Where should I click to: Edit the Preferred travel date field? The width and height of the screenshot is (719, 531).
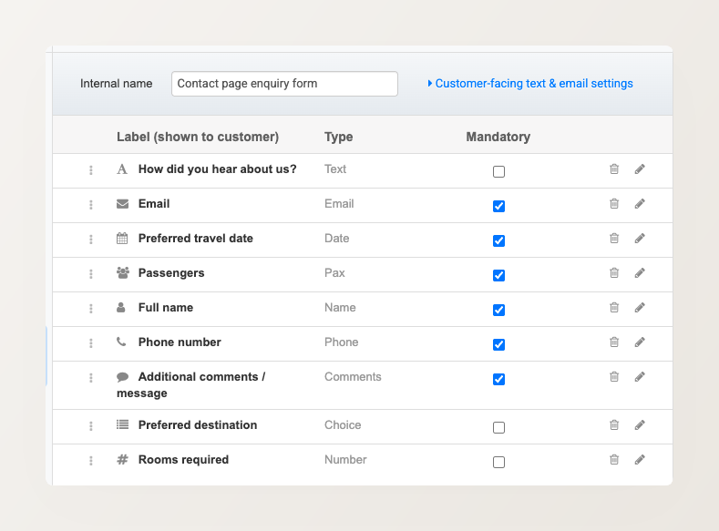[640, 239]
